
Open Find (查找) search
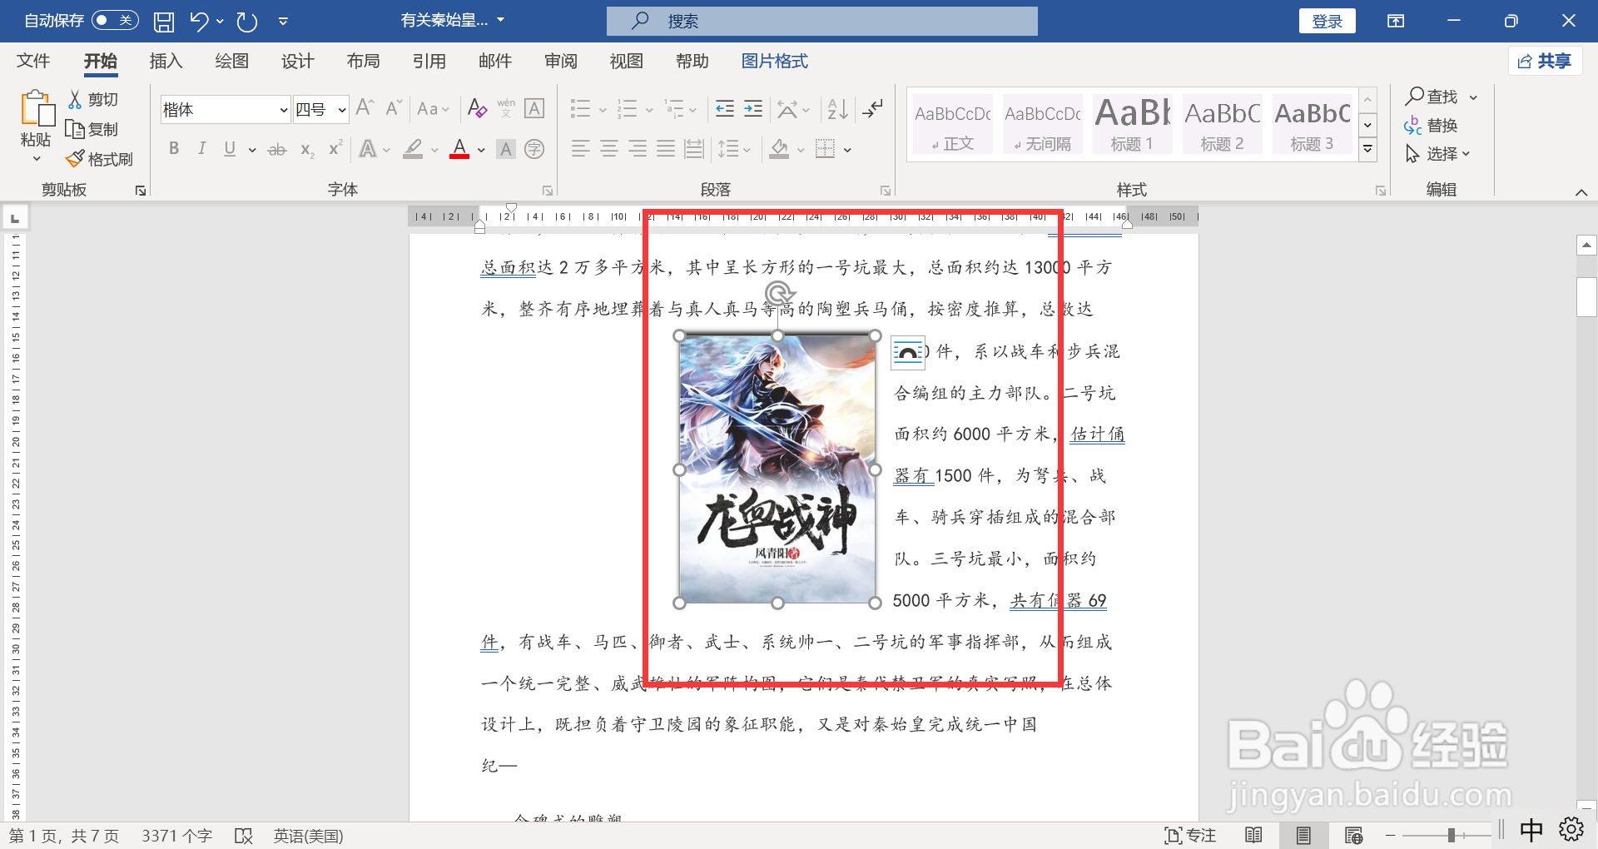[1433, 97]
